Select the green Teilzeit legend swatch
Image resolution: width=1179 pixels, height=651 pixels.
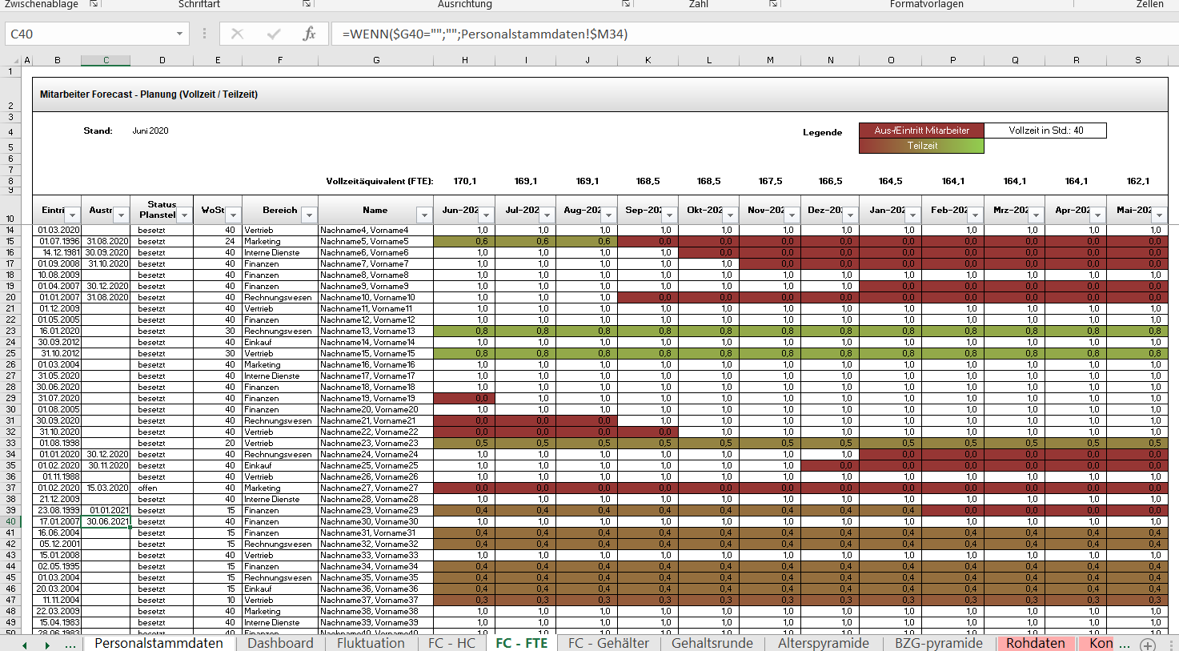click(x=921, y=146)
